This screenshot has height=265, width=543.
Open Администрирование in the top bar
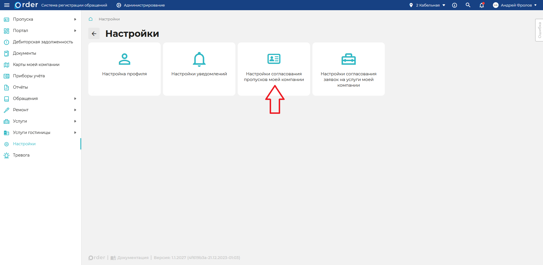pyautogui.click(x=141, y=5)
